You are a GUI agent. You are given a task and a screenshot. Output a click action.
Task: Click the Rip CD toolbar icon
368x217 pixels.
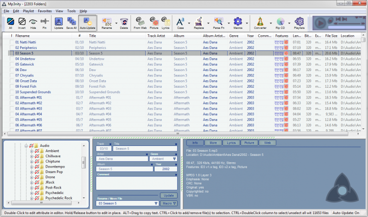(280, 23)
